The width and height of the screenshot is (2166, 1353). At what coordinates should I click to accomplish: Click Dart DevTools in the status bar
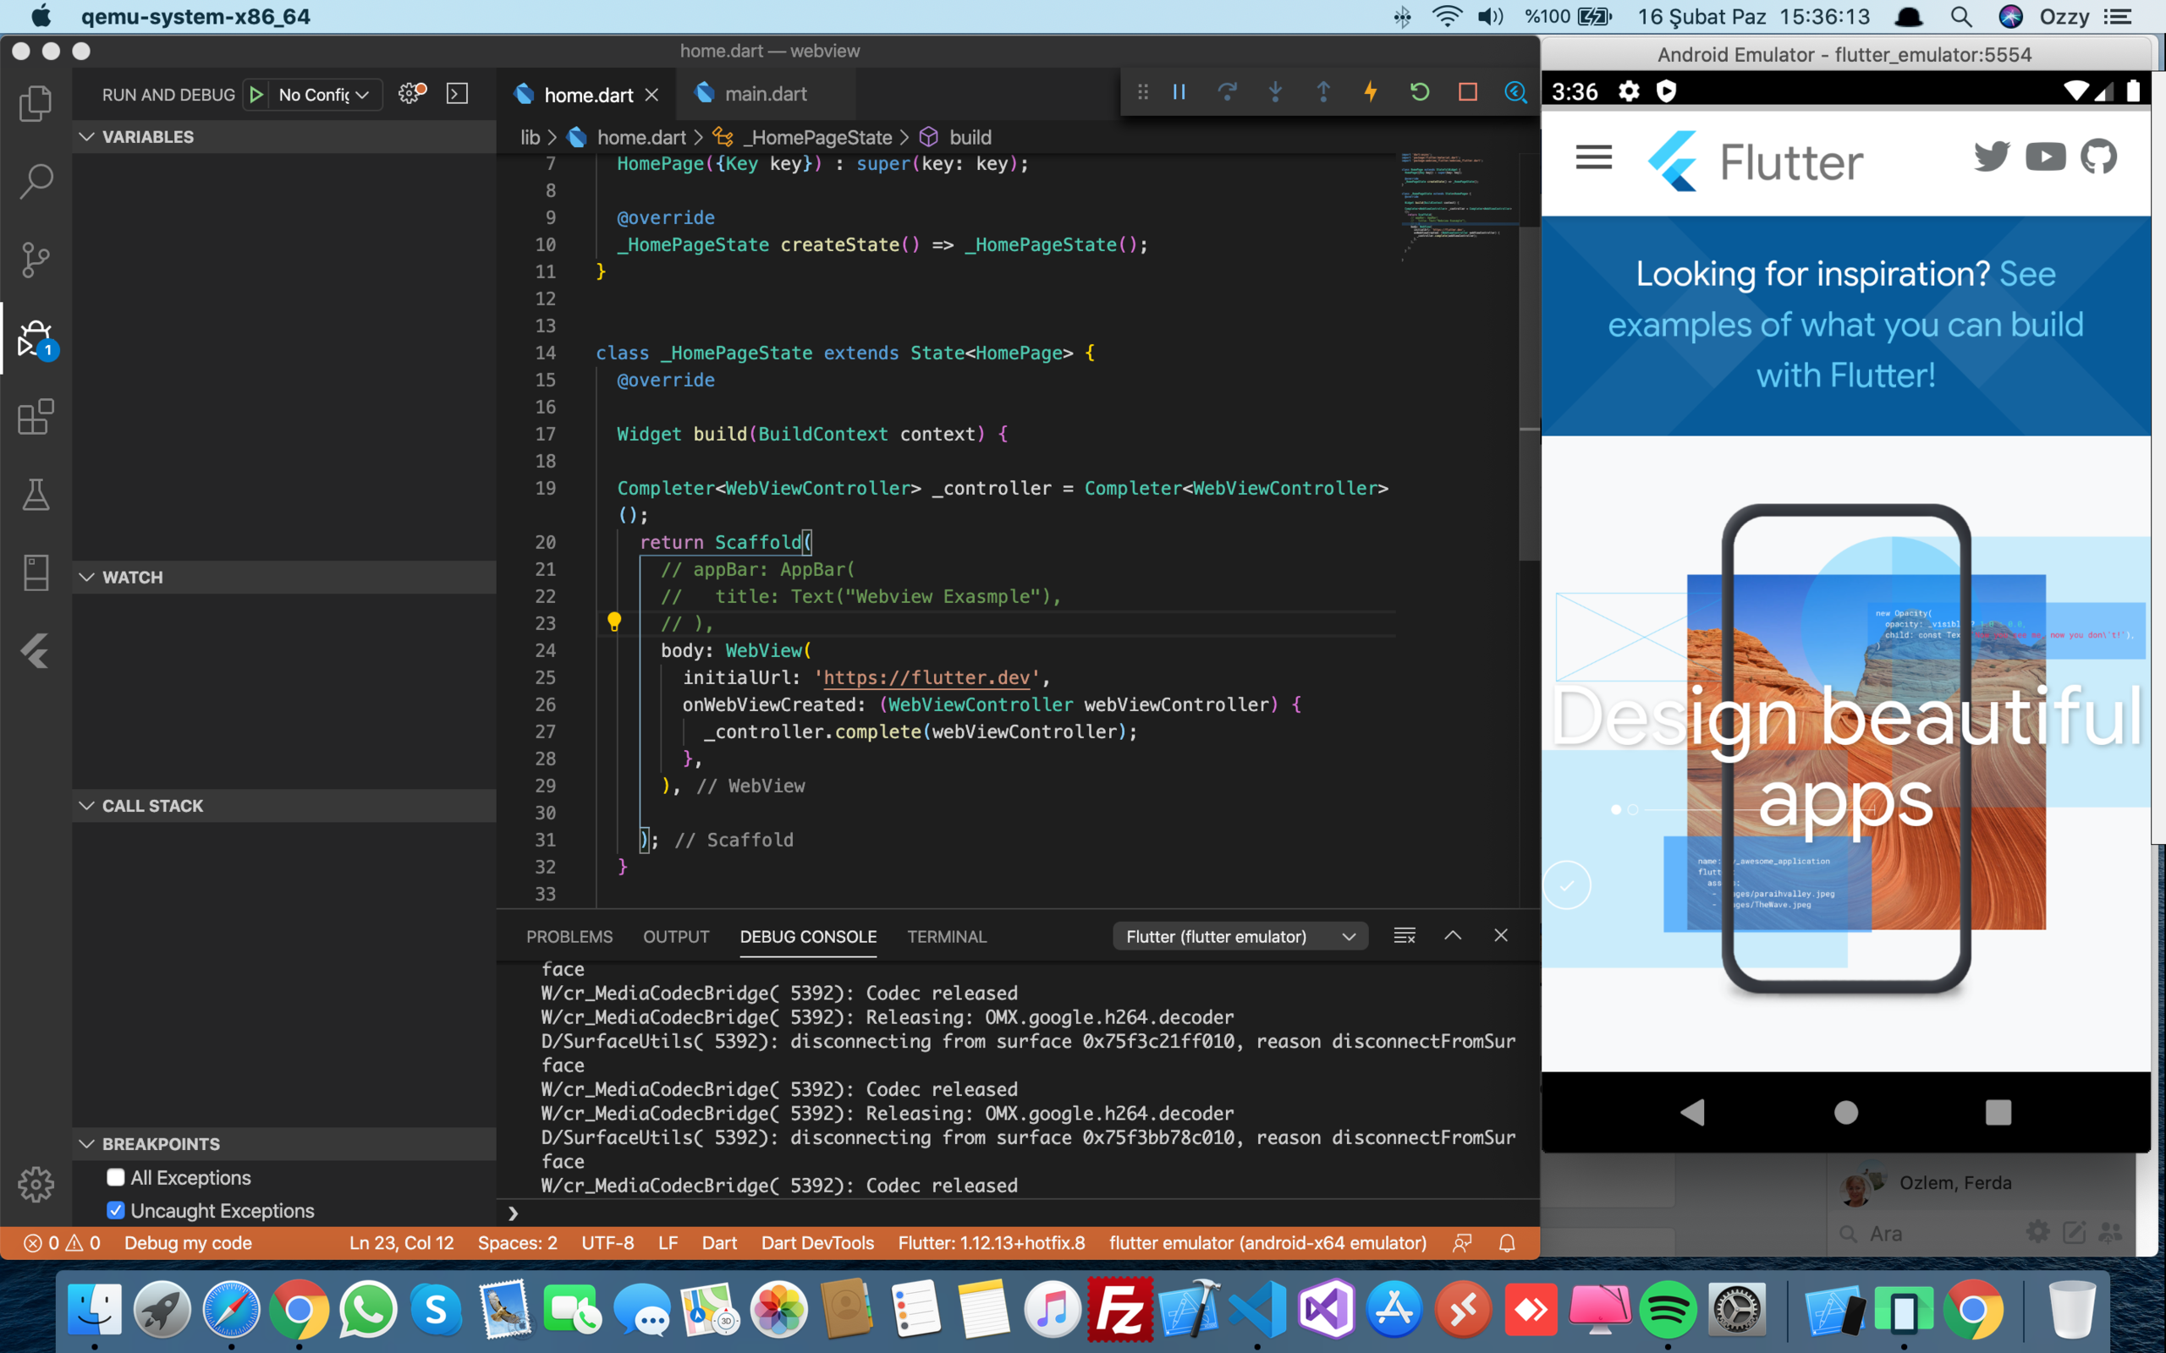tap(817, 1243)
